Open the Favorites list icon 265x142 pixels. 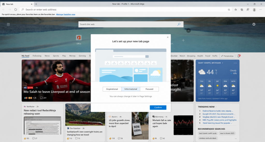235,10
